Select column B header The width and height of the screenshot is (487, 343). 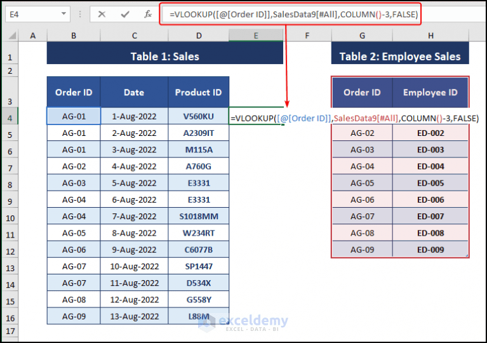pos(74,36)
